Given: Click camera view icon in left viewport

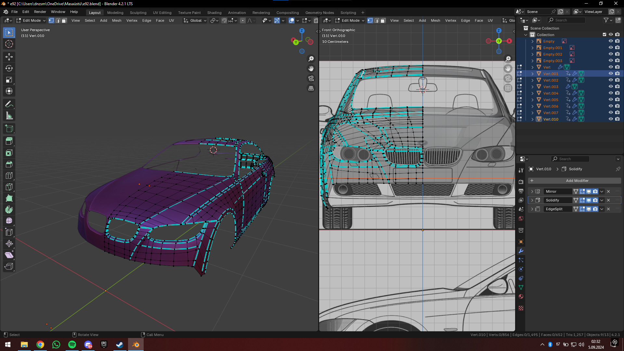Looking at the screenshot, I should click(x=311, y=78).
